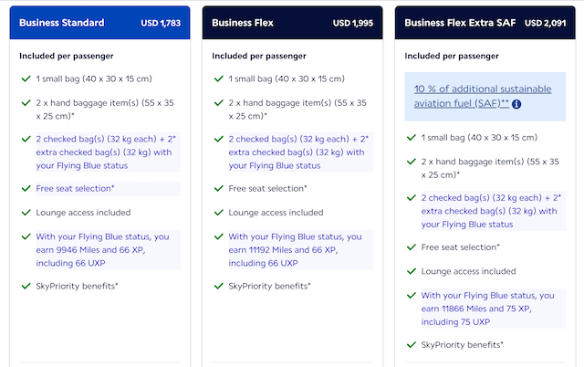Click Lounge access checkmark in Business Standard
This screenshot has width=584, height=367.
(26, 212)
